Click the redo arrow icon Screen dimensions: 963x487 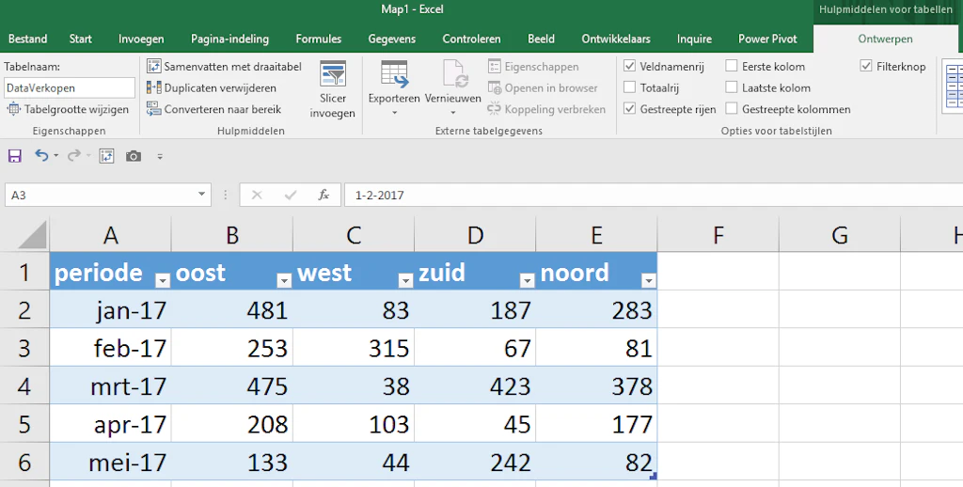click(73, 156)
